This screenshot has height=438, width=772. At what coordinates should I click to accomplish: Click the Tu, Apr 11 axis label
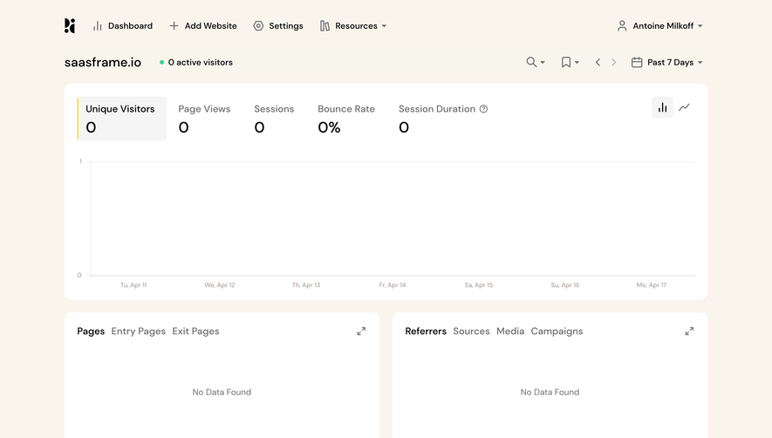point(133,284)
